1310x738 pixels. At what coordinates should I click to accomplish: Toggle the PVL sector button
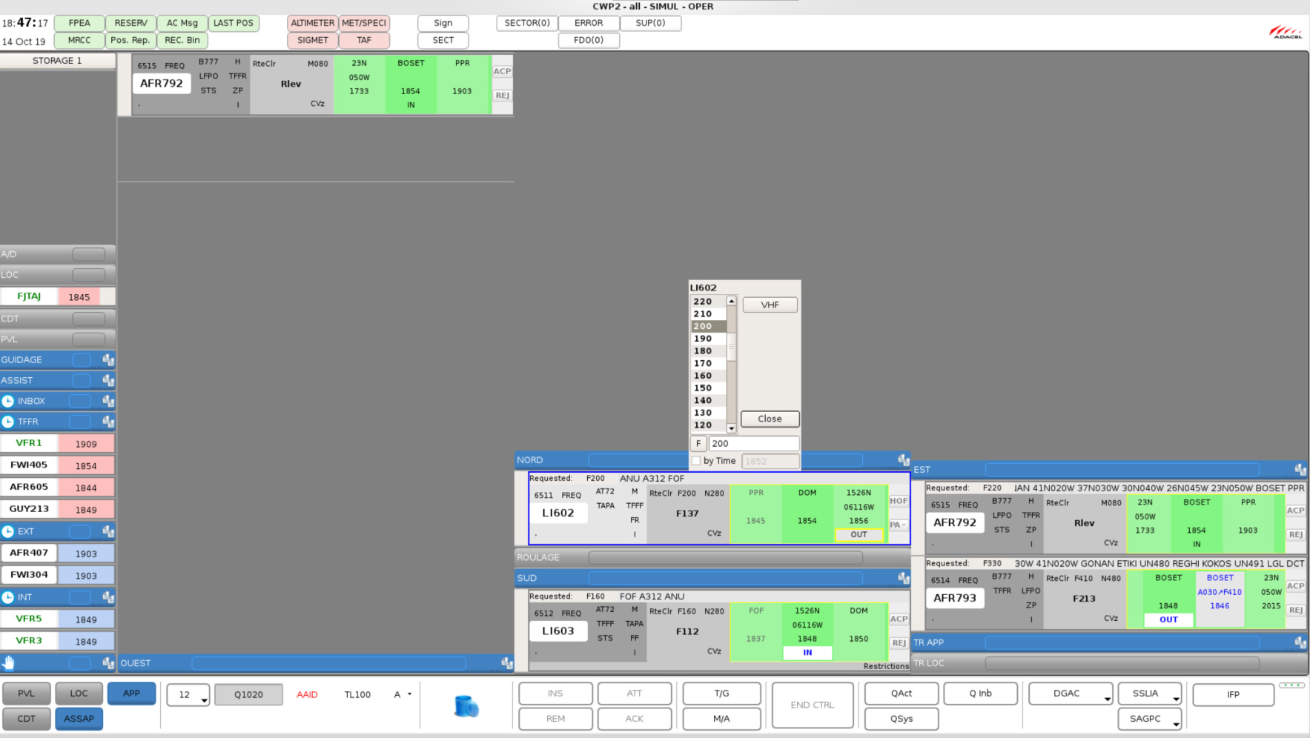coord(26,694)
